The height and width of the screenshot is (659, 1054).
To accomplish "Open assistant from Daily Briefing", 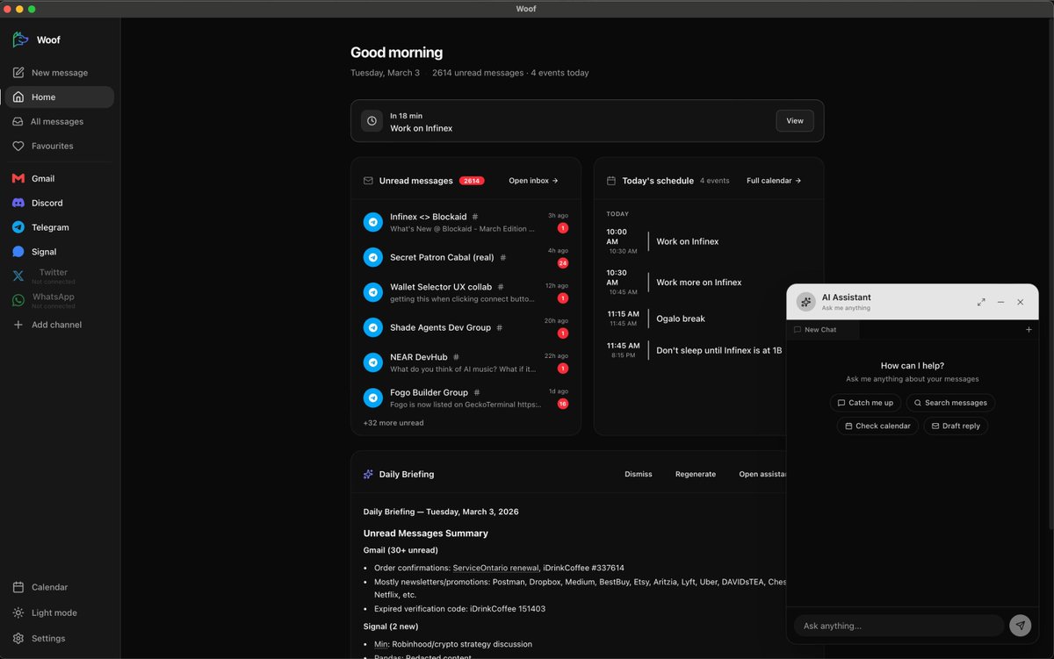I will coord(762,475).
